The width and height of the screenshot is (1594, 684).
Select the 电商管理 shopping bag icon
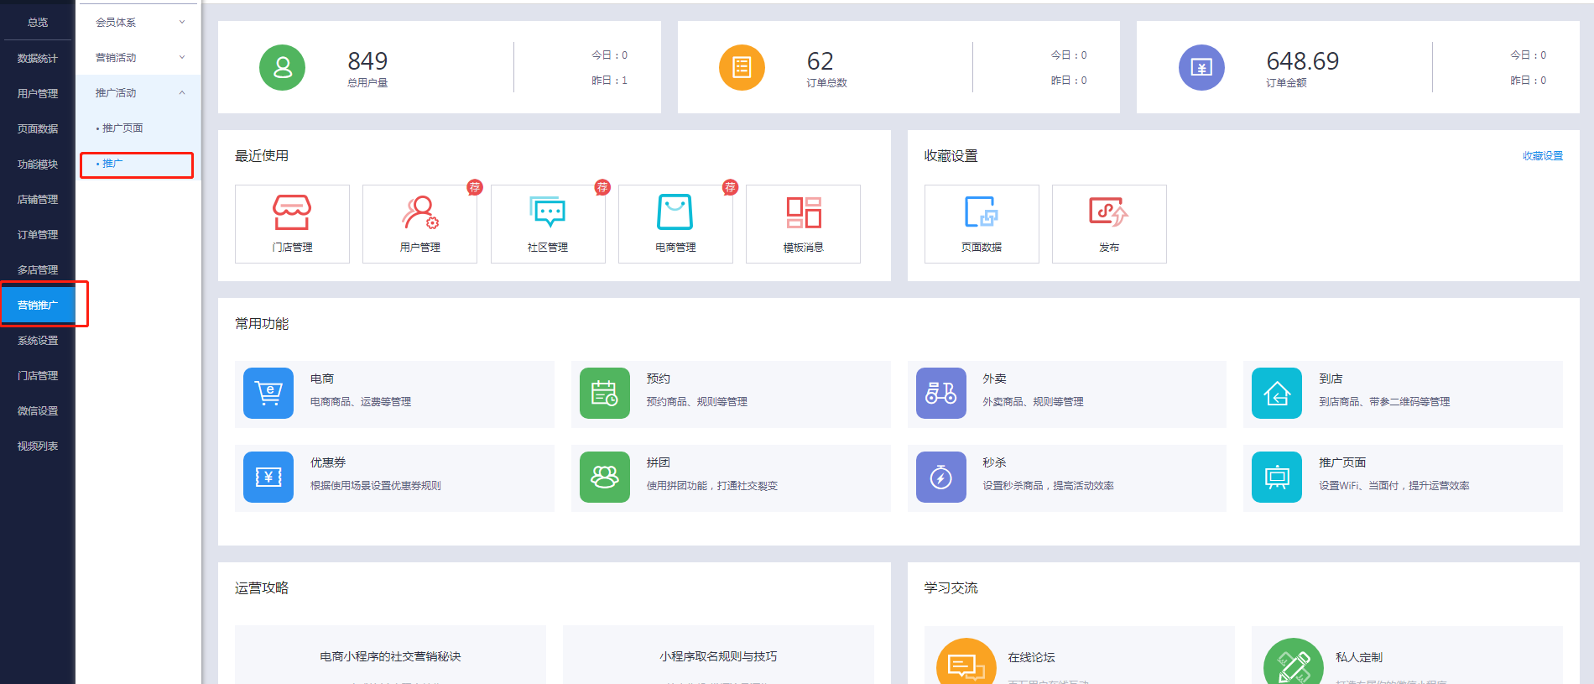675,213
